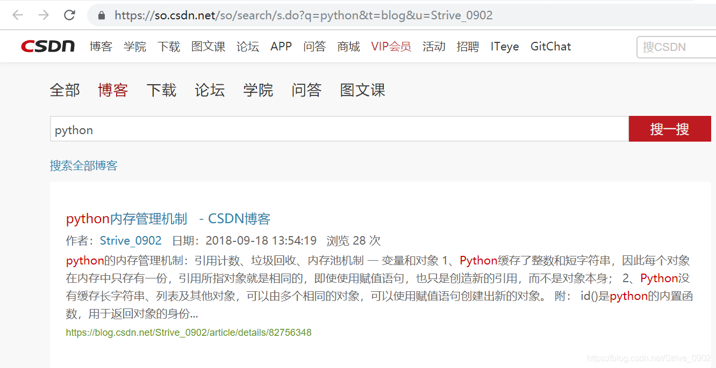
Task: Focus the python search query field
Action: (x=339, y=129)
